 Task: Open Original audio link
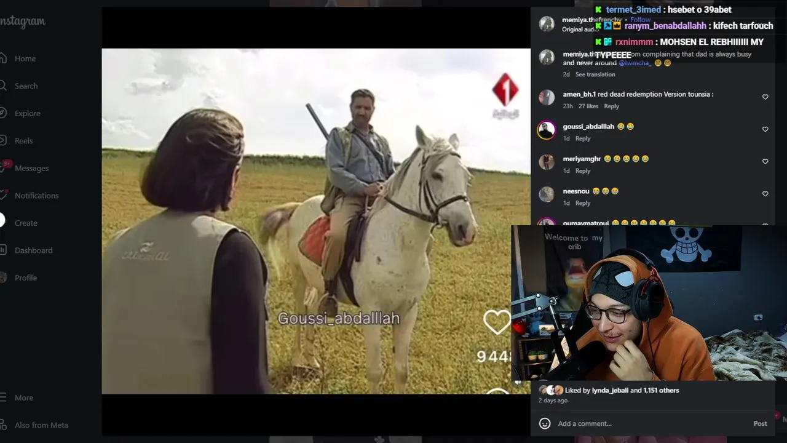[x=580, y=30]
